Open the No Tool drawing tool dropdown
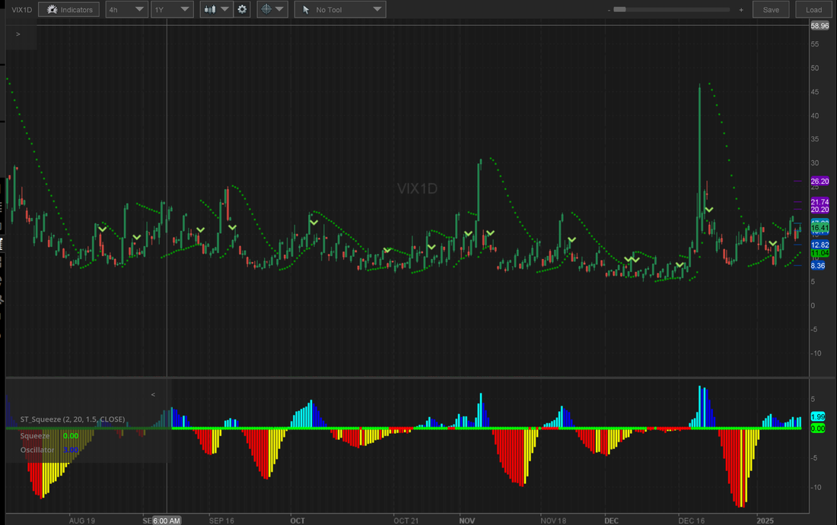837x525 pixels. tap(340, 10)
